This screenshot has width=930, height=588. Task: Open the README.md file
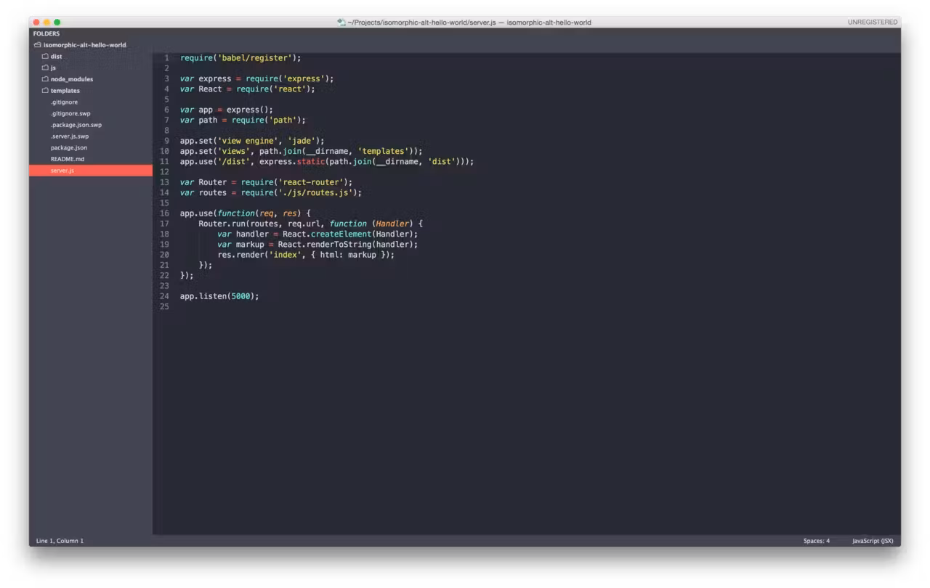(x=68, y=159)
